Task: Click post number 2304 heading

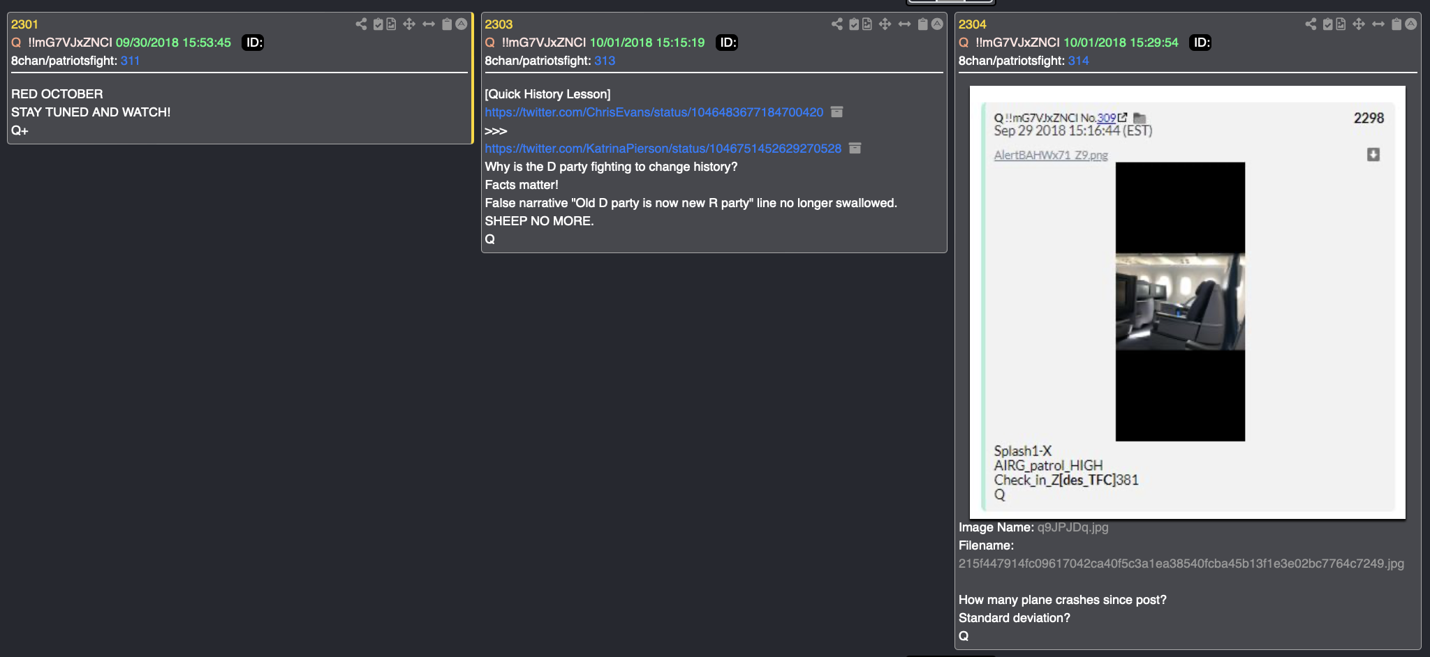Action: [x=972, y=24]
